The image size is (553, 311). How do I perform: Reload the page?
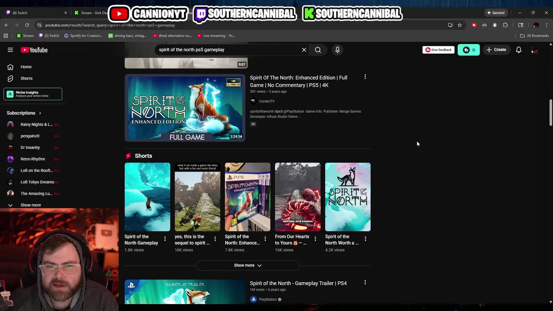coord(27,25)
